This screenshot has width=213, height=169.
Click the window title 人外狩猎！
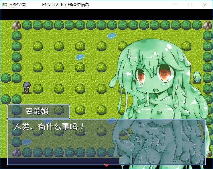click(18, 5)
